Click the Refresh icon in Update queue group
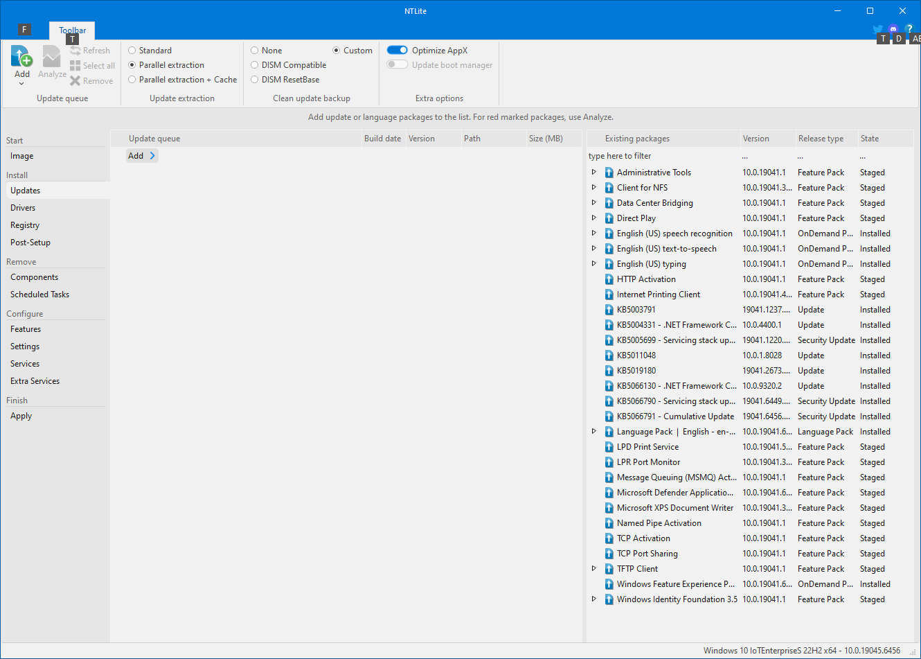This screenshot has height=659, width=921. 75,51
